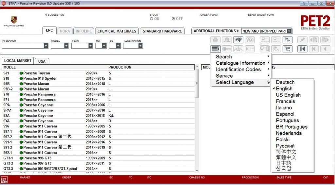Click the binoculars search icon
This screenshot has width=335, height=185.
point(238,40)
